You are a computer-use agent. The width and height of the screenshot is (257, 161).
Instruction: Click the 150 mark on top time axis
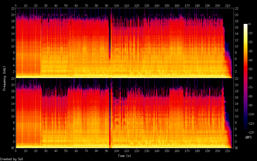pyautogui.click(x=167, y=5)
